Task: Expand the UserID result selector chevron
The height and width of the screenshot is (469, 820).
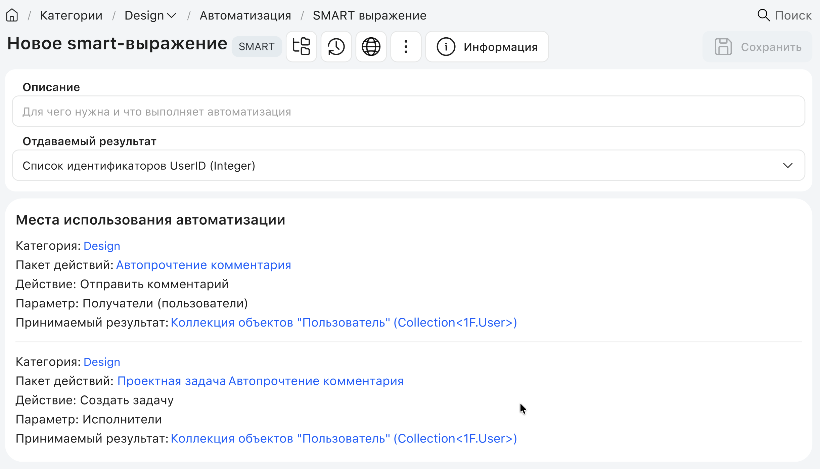Action: pos(788,165)
